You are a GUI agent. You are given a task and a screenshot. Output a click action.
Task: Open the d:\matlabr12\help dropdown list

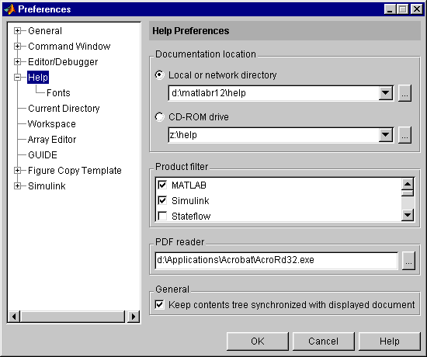tap(386, 93)
